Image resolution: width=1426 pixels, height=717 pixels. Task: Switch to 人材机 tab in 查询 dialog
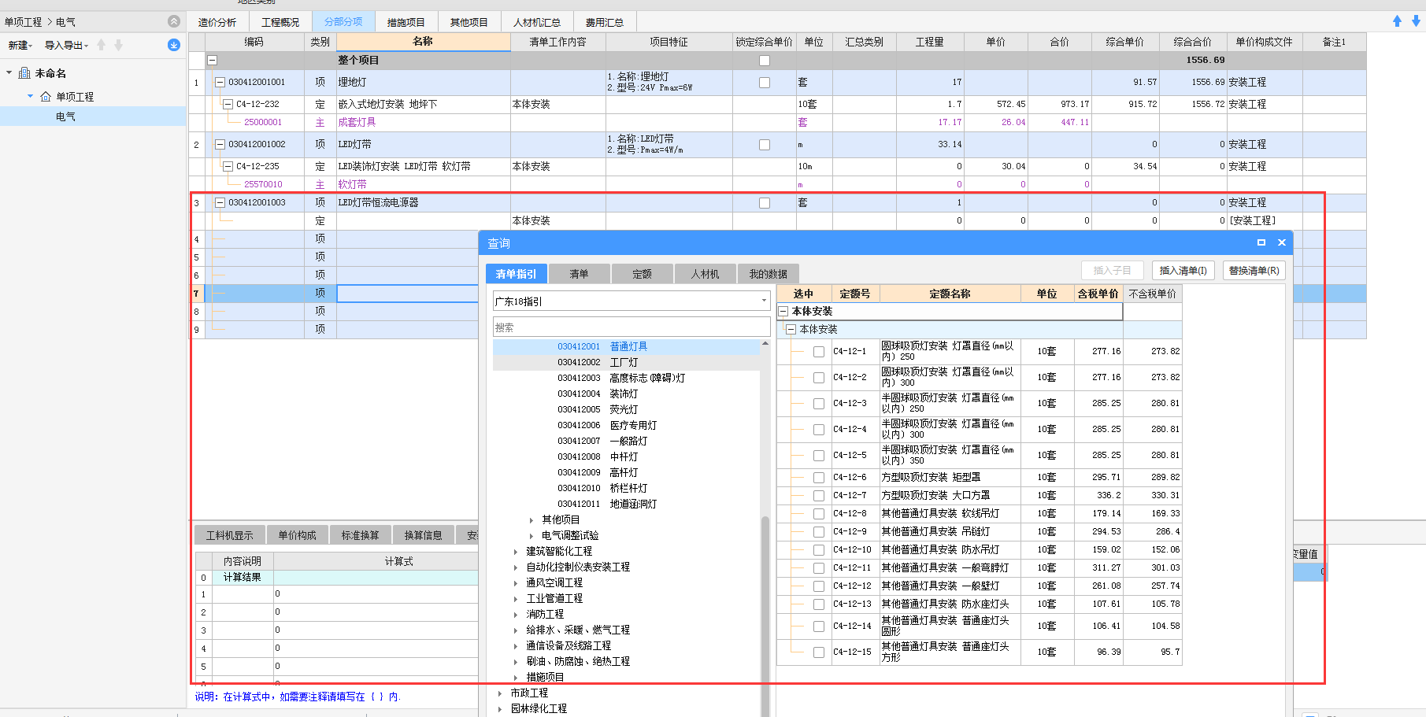705,274
